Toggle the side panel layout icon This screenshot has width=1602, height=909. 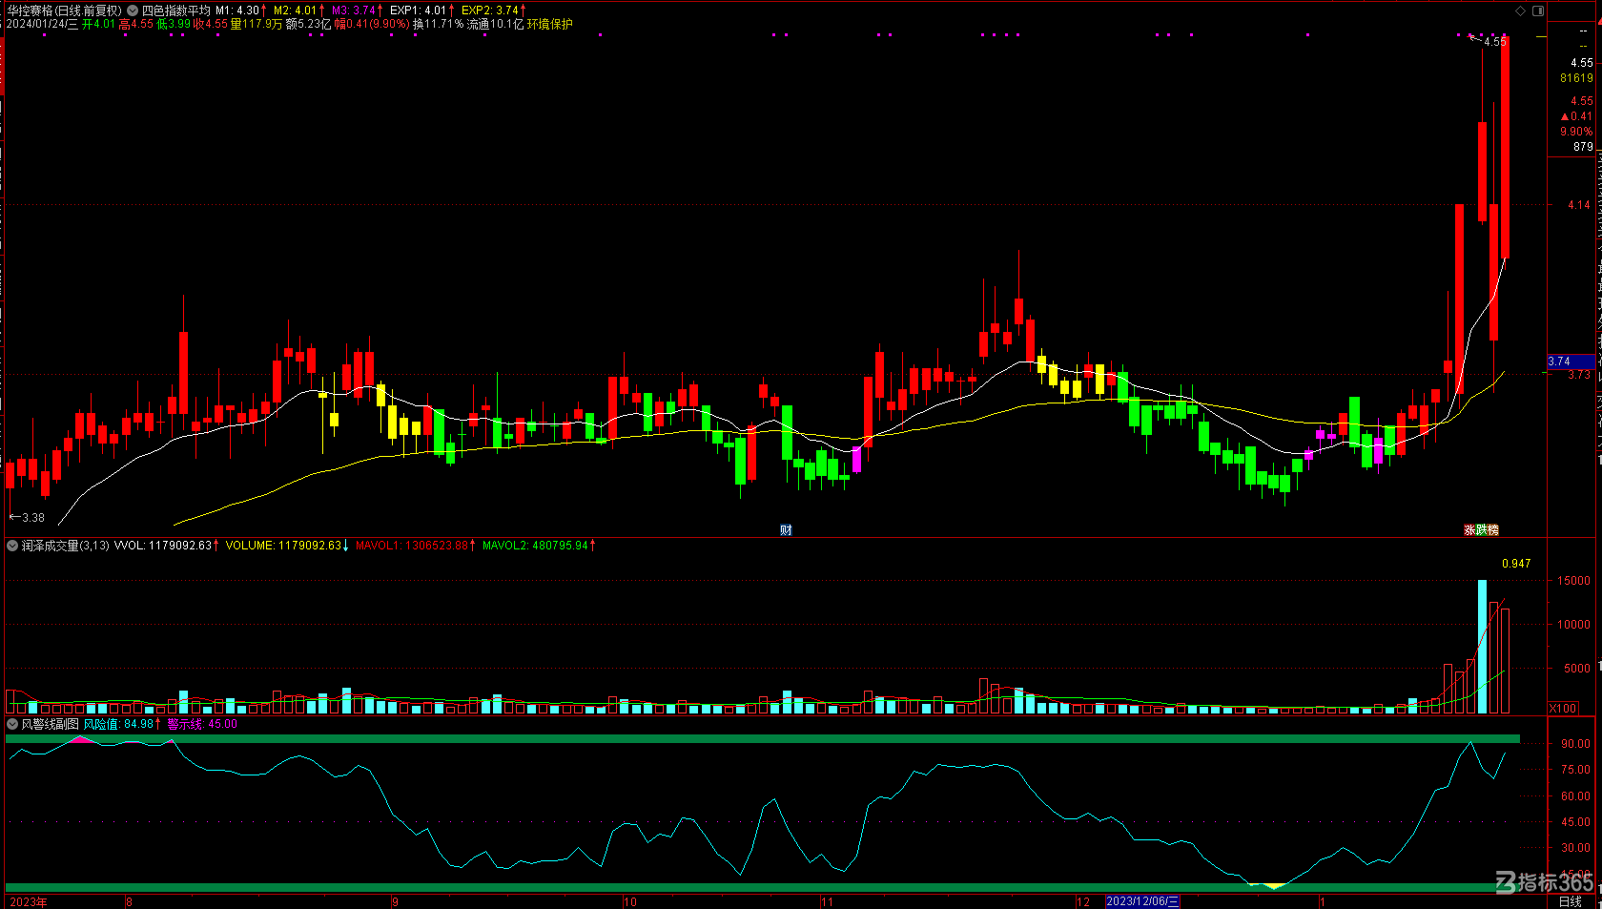pos(1538,10)
